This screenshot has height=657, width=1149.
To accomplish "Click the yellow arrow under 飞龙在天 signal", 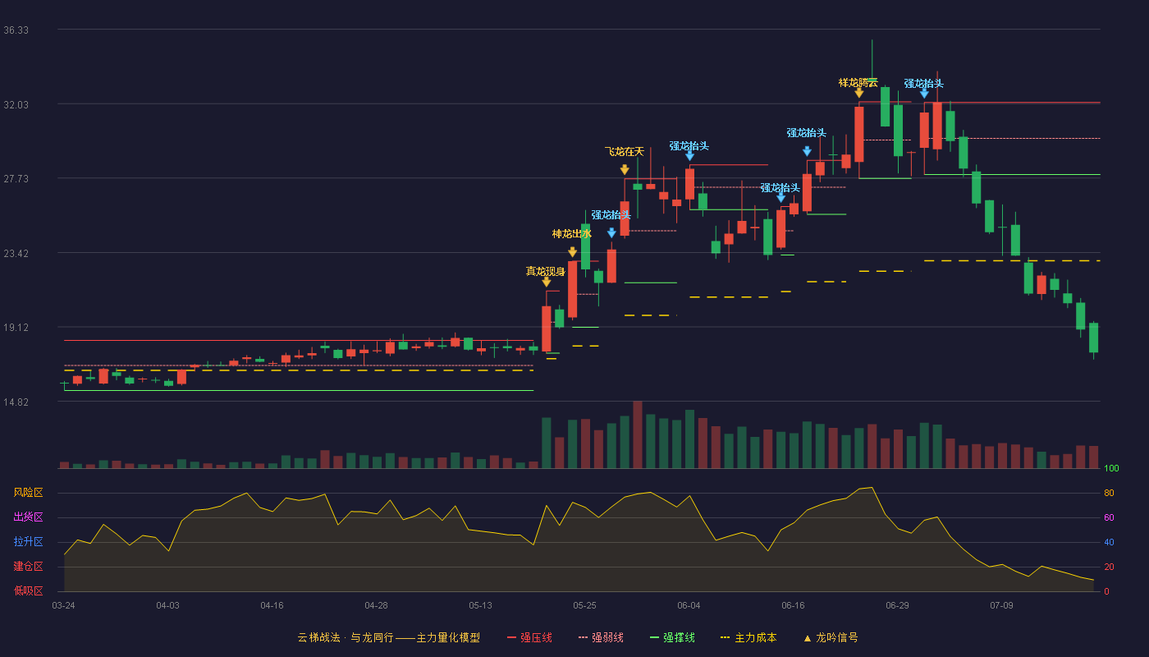I will (x=625, y=170).
